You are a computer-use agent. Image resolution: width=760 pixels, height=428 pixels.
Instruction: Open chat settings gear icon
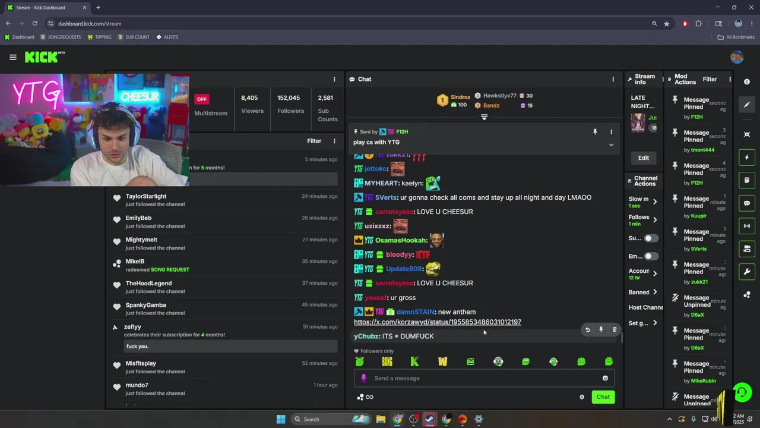(x=582, y=397)
